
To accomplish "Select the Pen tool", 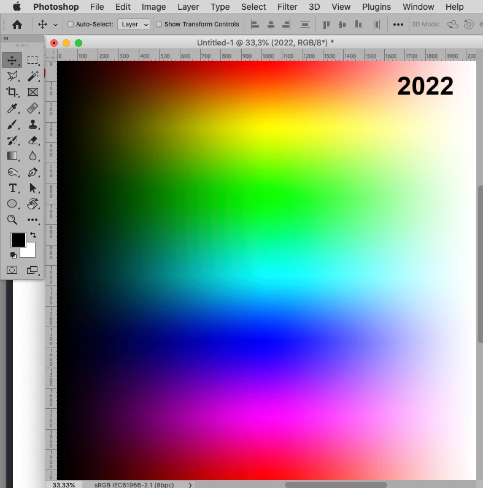I will click(x=33, y=172).
